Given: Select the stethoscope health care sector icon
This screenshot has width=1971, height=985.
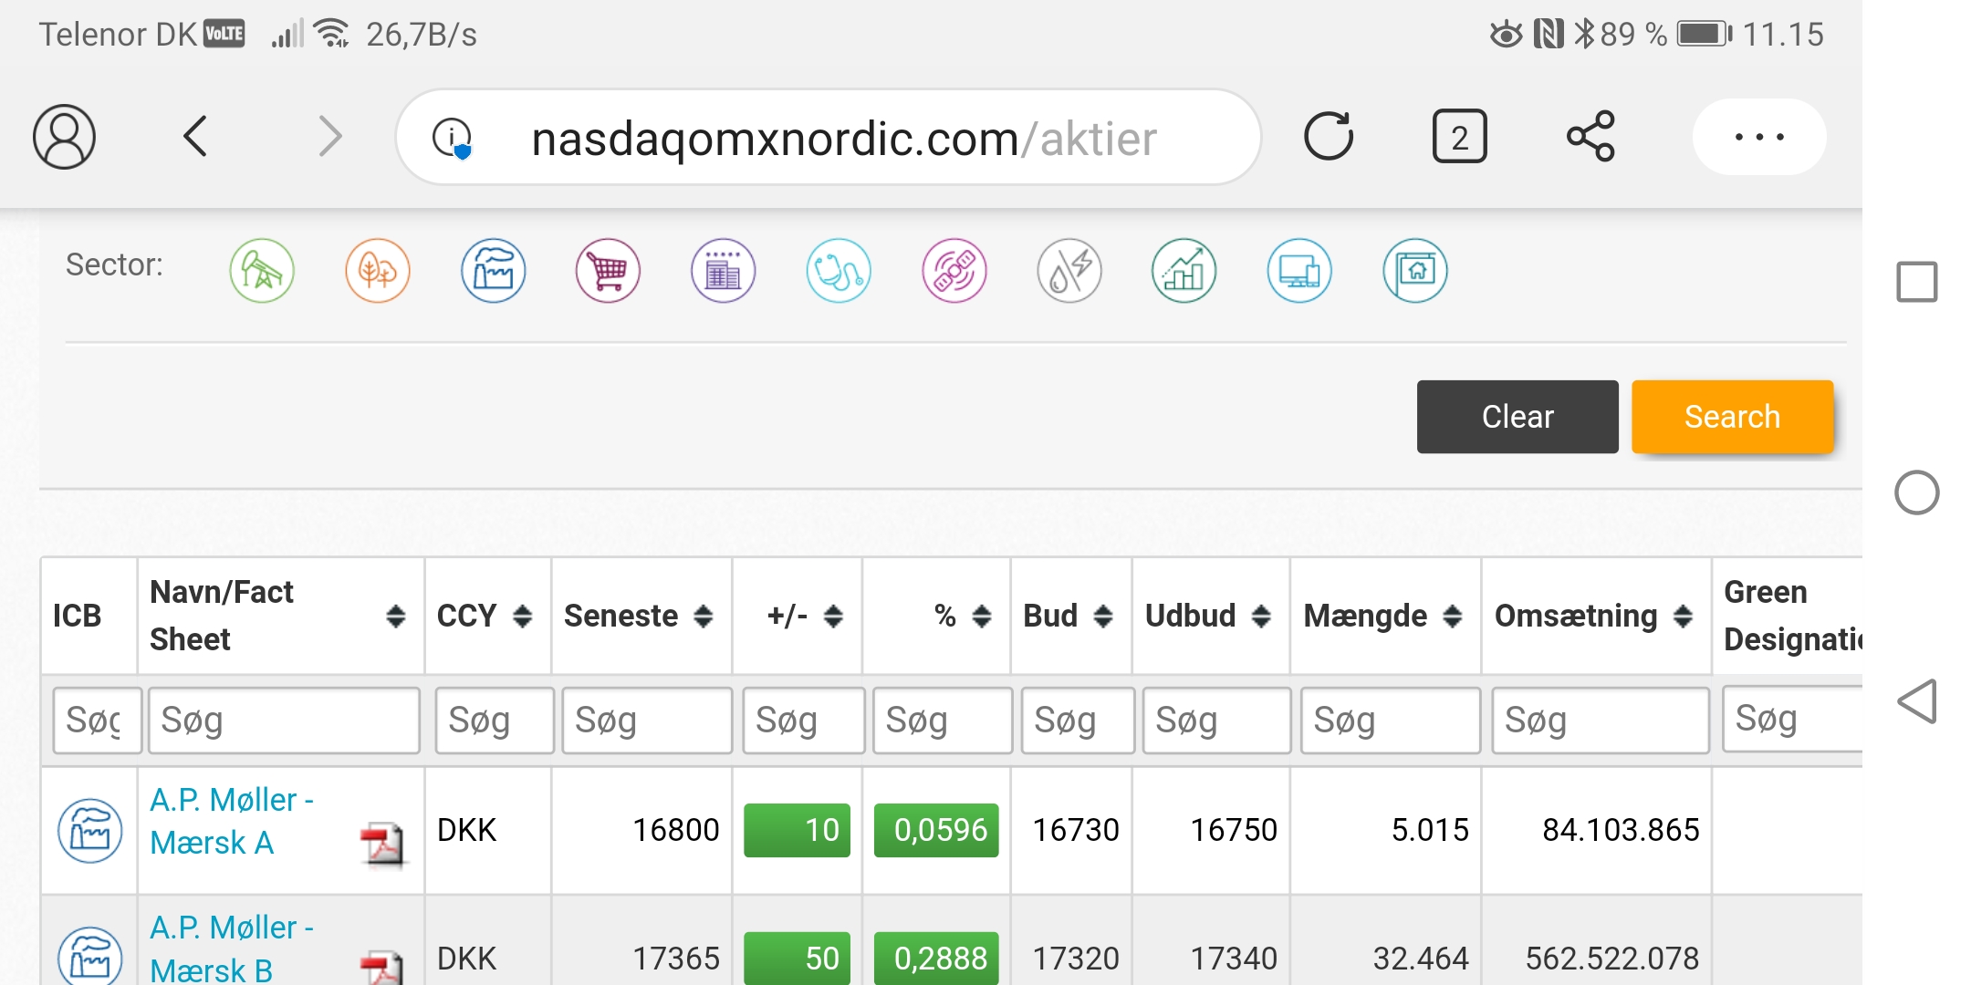Looking at the screenshot, I should point(839,271).
